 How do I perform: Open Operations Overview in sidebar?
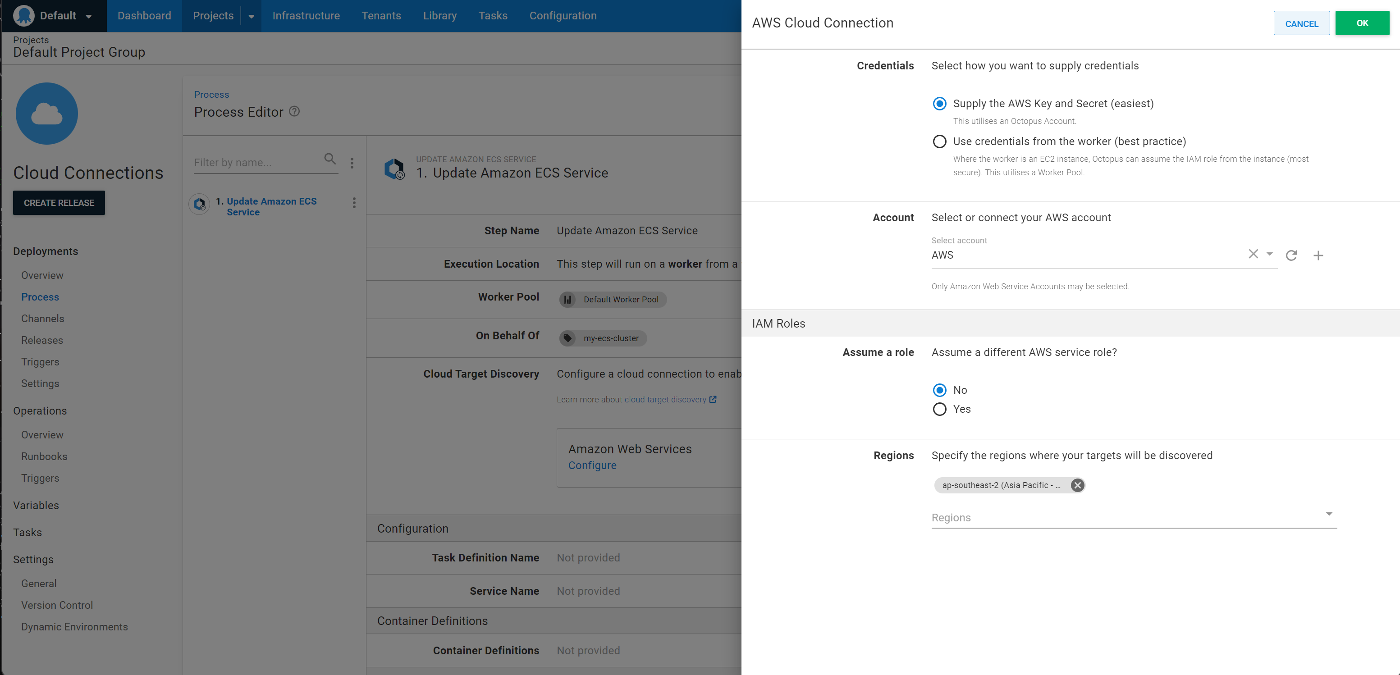42,435
